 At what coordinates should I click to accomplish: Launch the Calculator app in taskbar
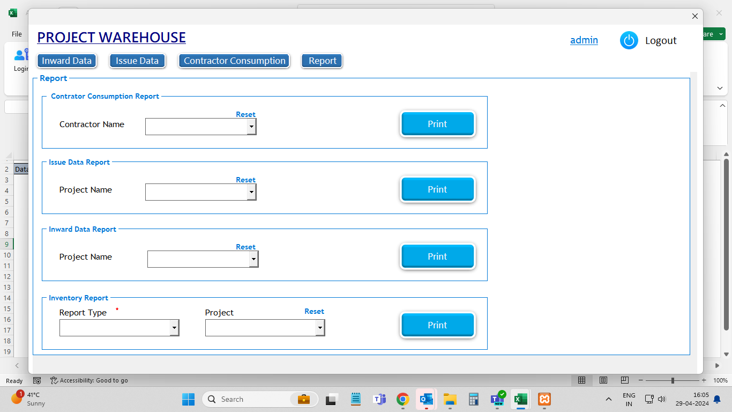(473, 399)
